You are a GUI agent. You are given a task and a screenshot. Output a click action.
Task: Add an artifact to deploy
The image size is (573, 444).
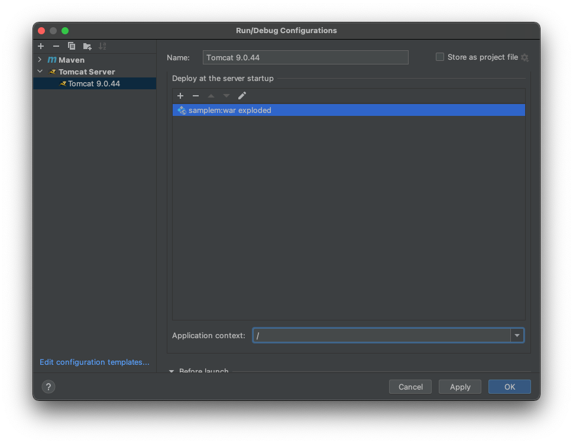[180, 96]
